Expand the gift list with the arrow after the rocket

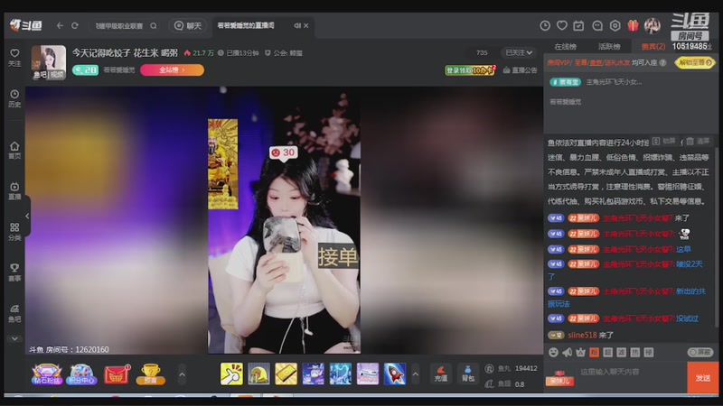416,374
